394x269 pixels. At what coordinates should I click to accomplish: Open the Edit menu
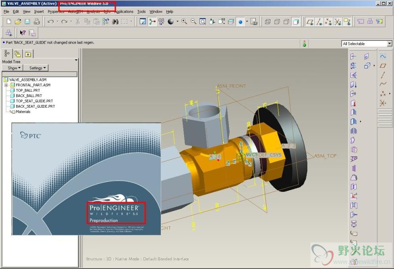[x=16, y=11]
